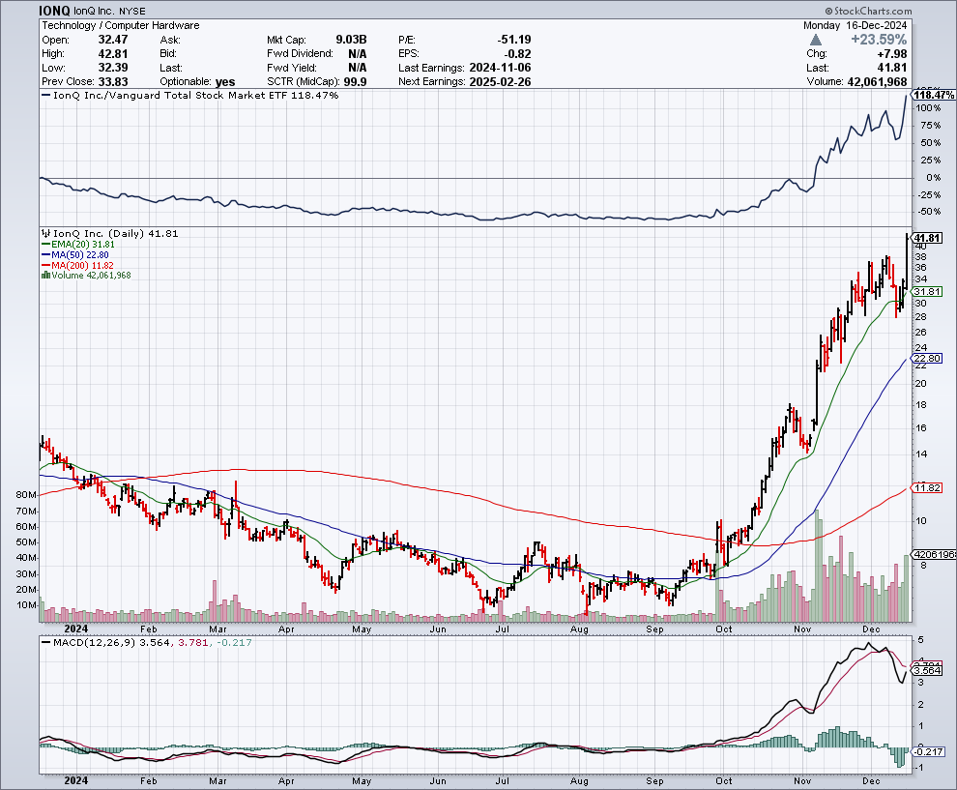
Task: Click the -0.217 flag on the MACD axis
Action: 929,751
